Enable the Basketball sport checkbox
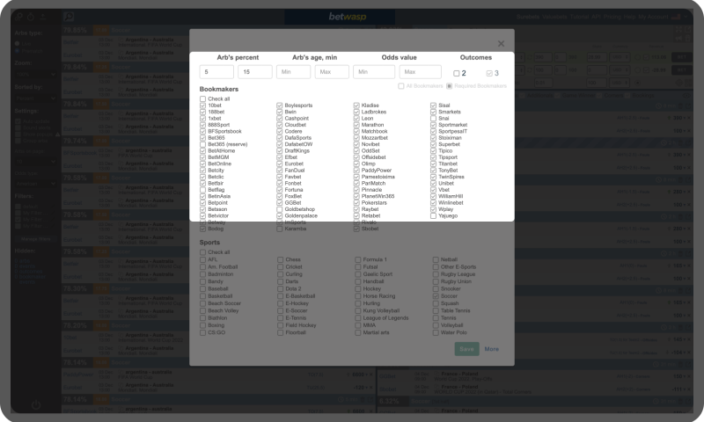Viewport: 704px width, 422px height. (203, 296)
